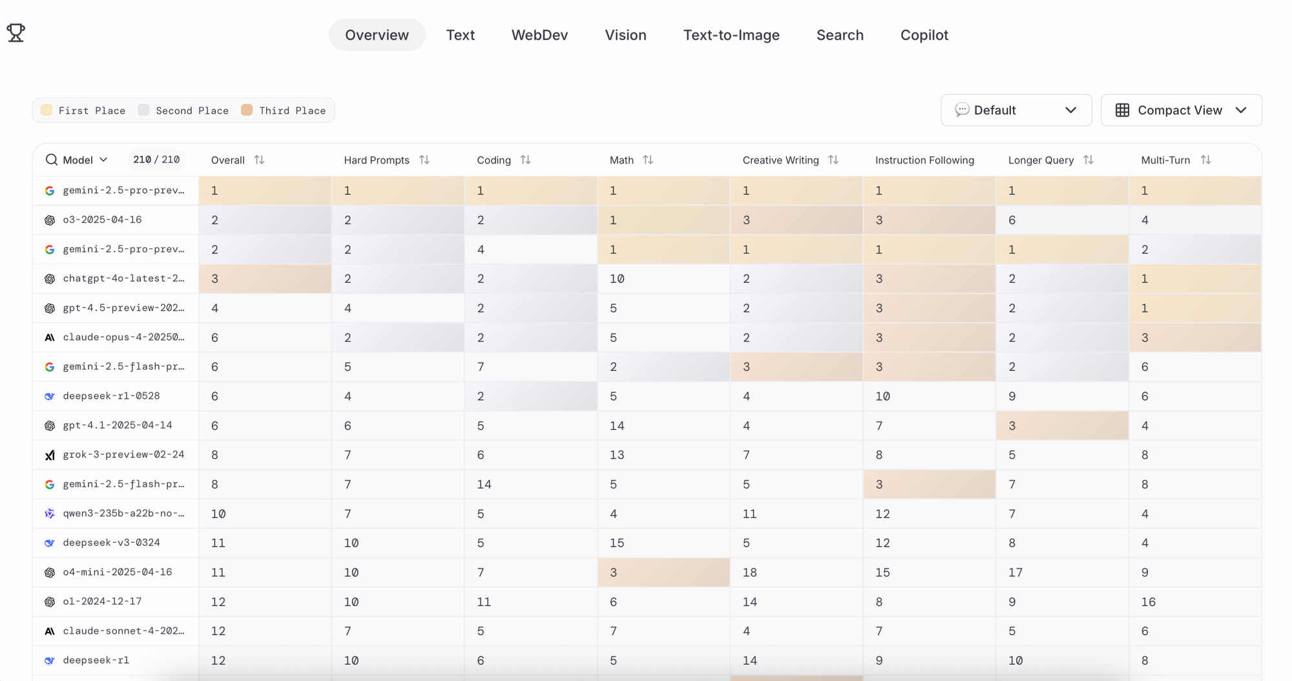The image size is (1292, 681).
Task: Click model name deepseek-r1-0528
Action: (x=111, y=395)
